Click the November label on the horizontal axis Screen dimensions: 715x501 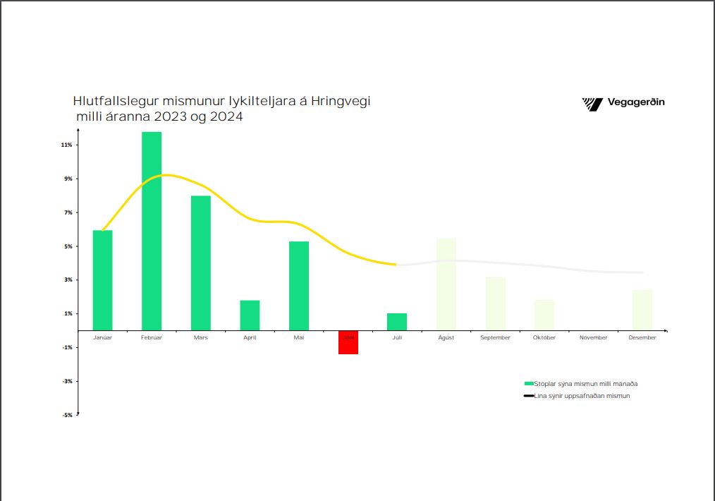point(593,337)
